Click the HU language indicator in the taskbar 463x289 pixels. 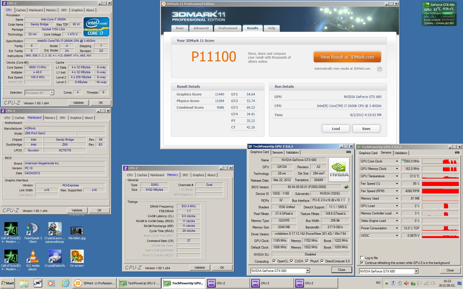[x=378, y=283]
